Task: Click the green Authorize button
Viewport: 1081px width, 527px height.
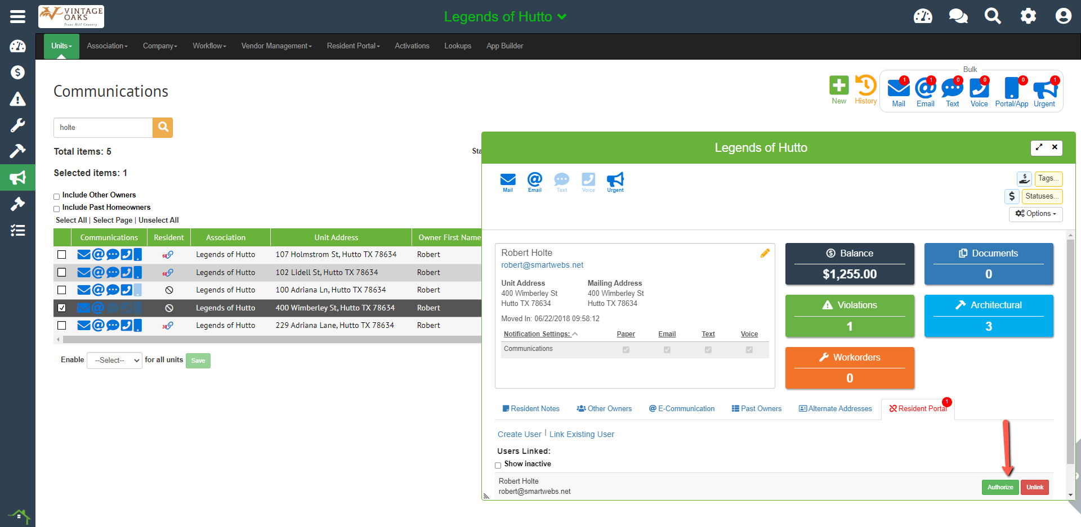Action: 1000,487
